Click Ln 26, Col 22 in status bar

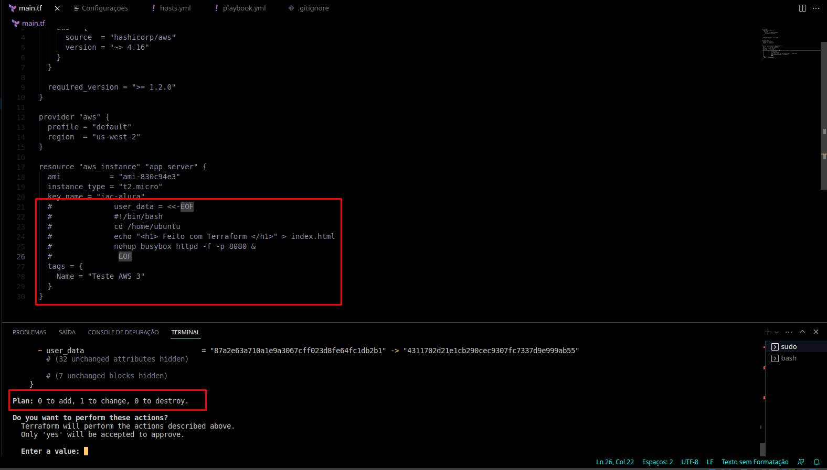[x=615, y=462]
